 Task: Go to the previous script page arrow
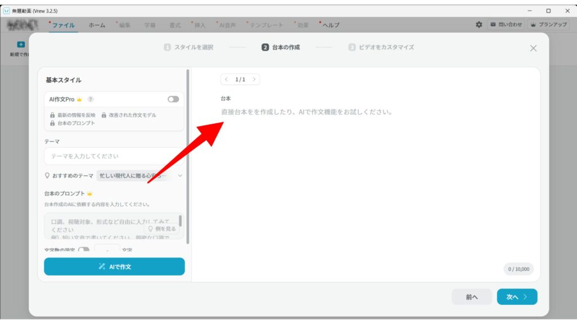pos(227,79)
